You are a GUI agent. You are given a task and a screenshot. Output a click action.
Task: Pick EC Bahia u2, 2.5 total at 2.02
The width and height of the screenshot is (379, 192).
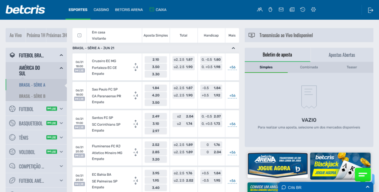pos(184,181)
